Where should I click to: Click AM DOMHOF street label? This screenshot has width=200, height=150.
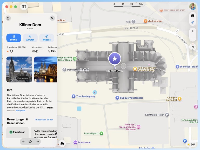click(x=181, y=39)
